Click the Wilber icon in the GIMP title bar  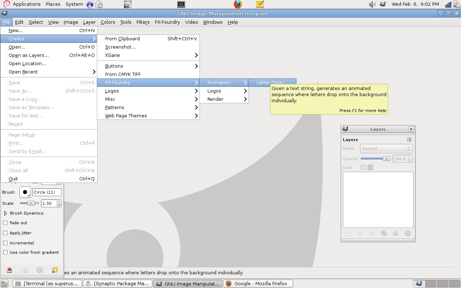4,13
